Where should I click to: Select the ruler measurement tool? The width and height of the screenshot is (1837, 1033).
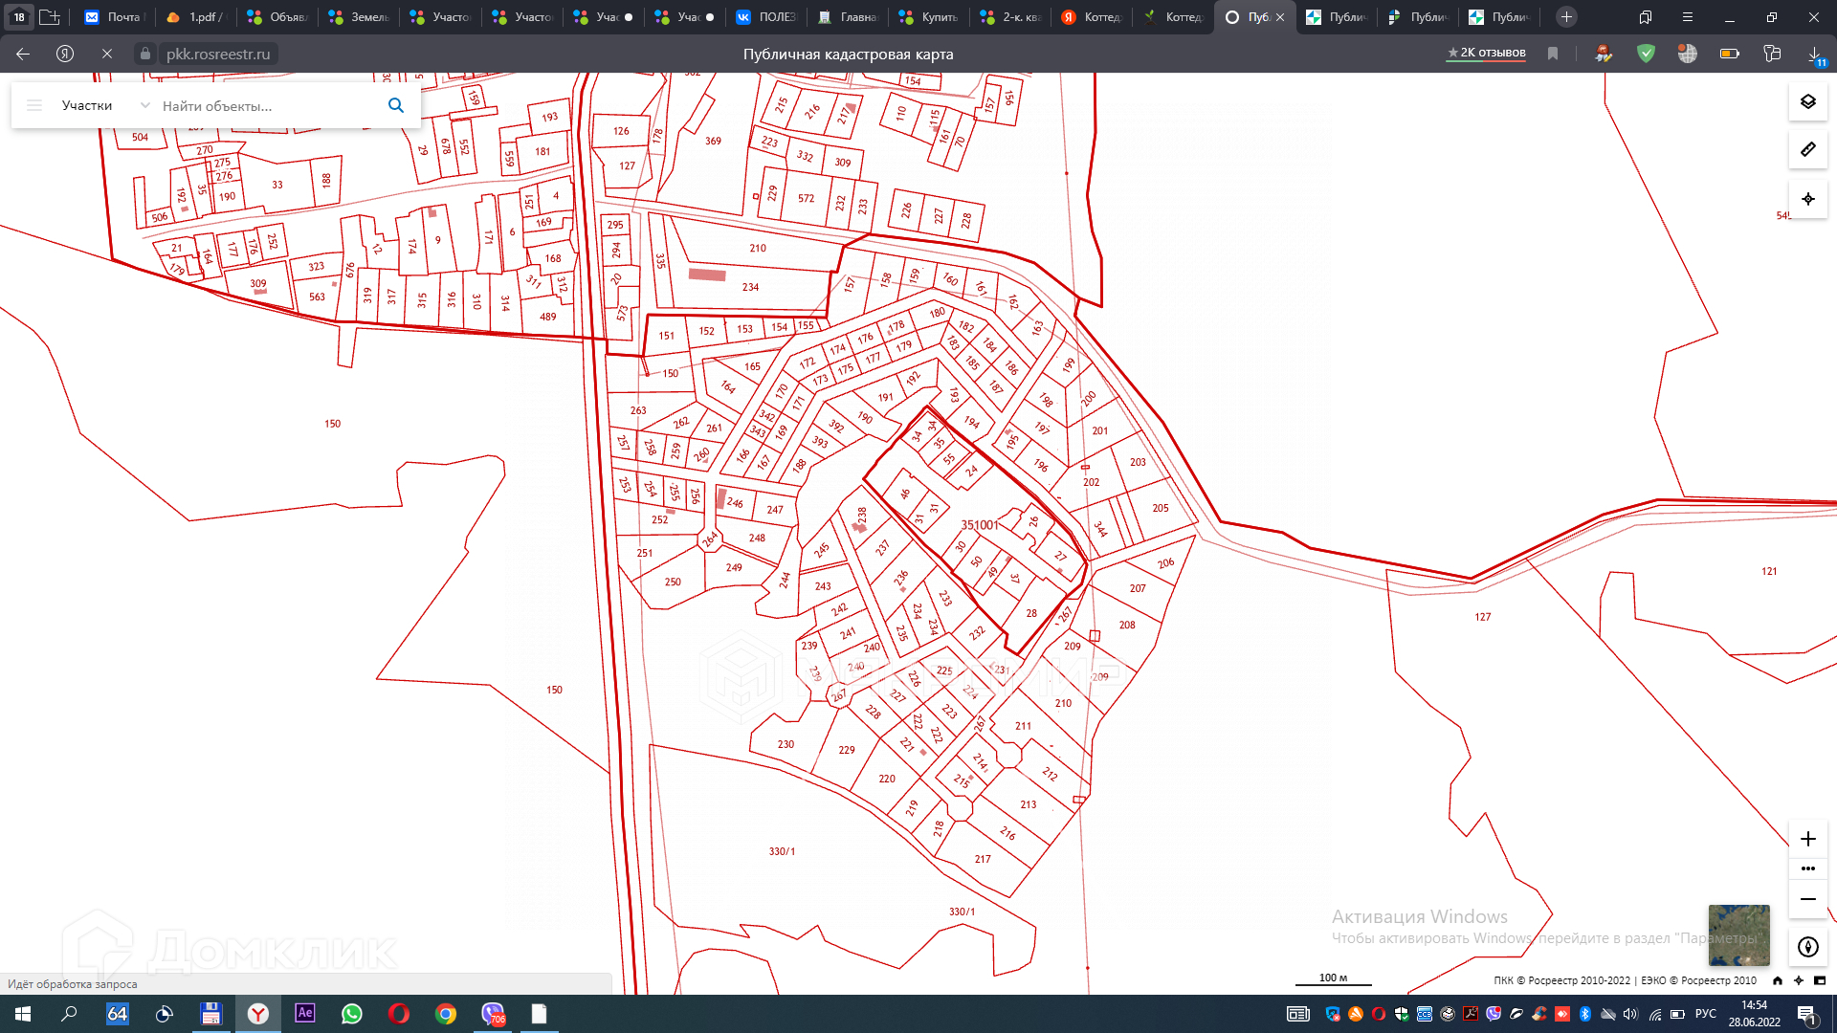[x=1807, y=150]
